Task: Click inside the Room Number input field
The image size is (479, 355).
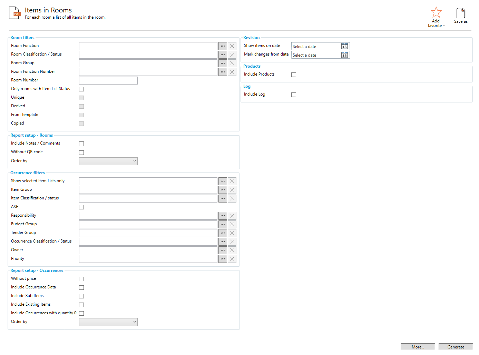Action: pyautogui.click(x=108, y=80)
